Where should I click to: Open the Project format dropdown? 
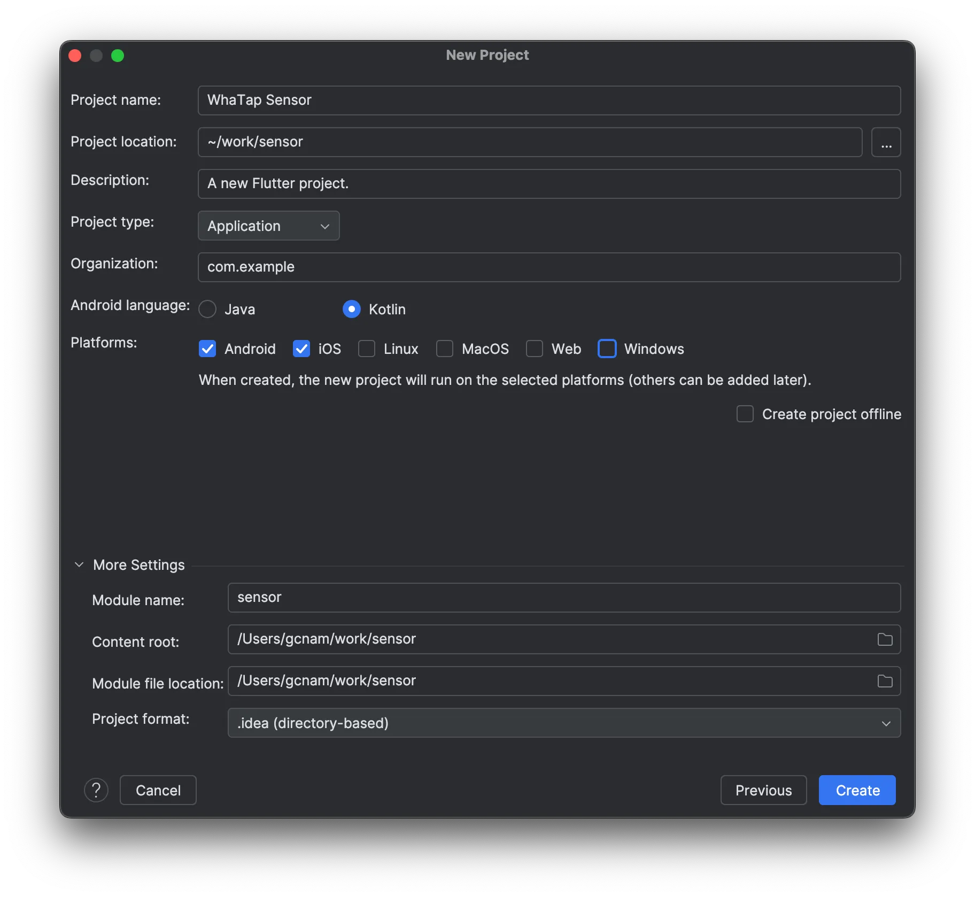[564, 723]
